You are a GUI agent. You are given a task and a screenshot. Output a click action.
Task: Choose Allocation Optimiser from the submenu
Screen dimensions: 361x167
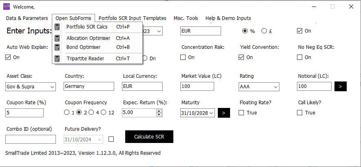point(88,38)
